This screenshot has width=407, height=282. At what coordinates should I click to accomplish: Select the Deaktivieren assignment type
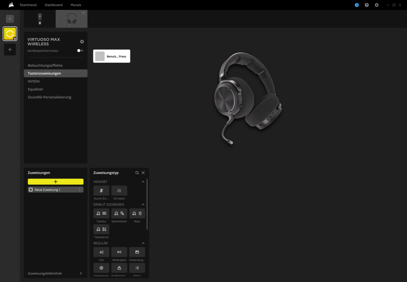101,268
